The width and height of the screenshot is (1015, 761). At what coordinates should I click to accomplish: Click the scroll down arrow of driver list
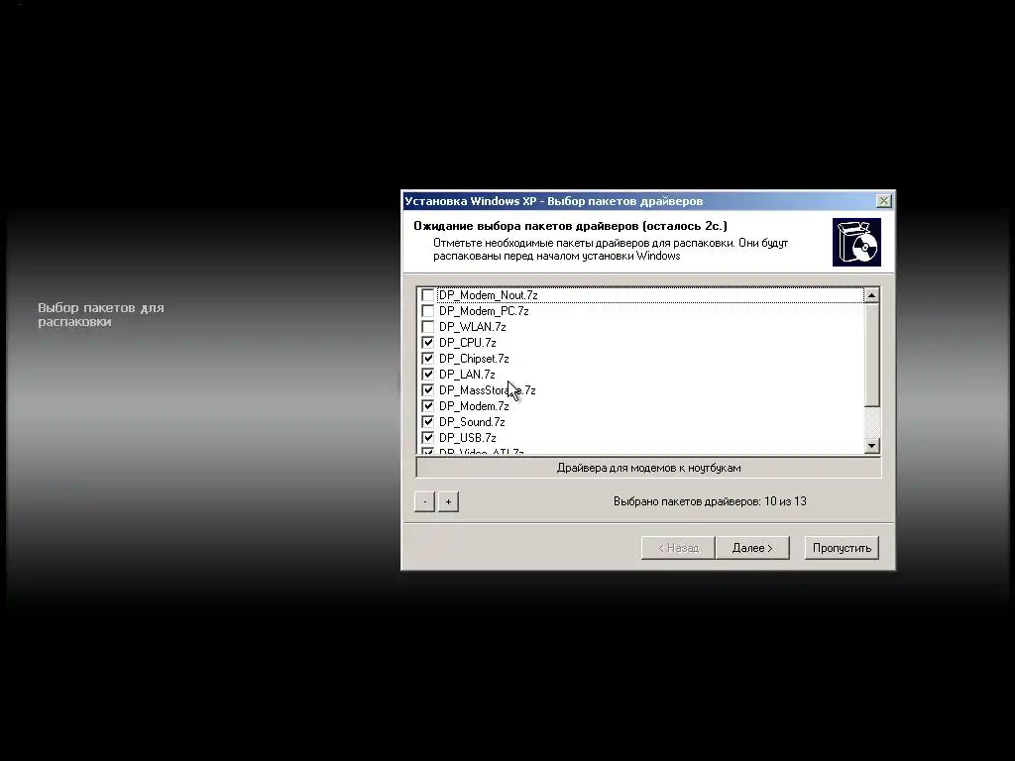(872, 446)
